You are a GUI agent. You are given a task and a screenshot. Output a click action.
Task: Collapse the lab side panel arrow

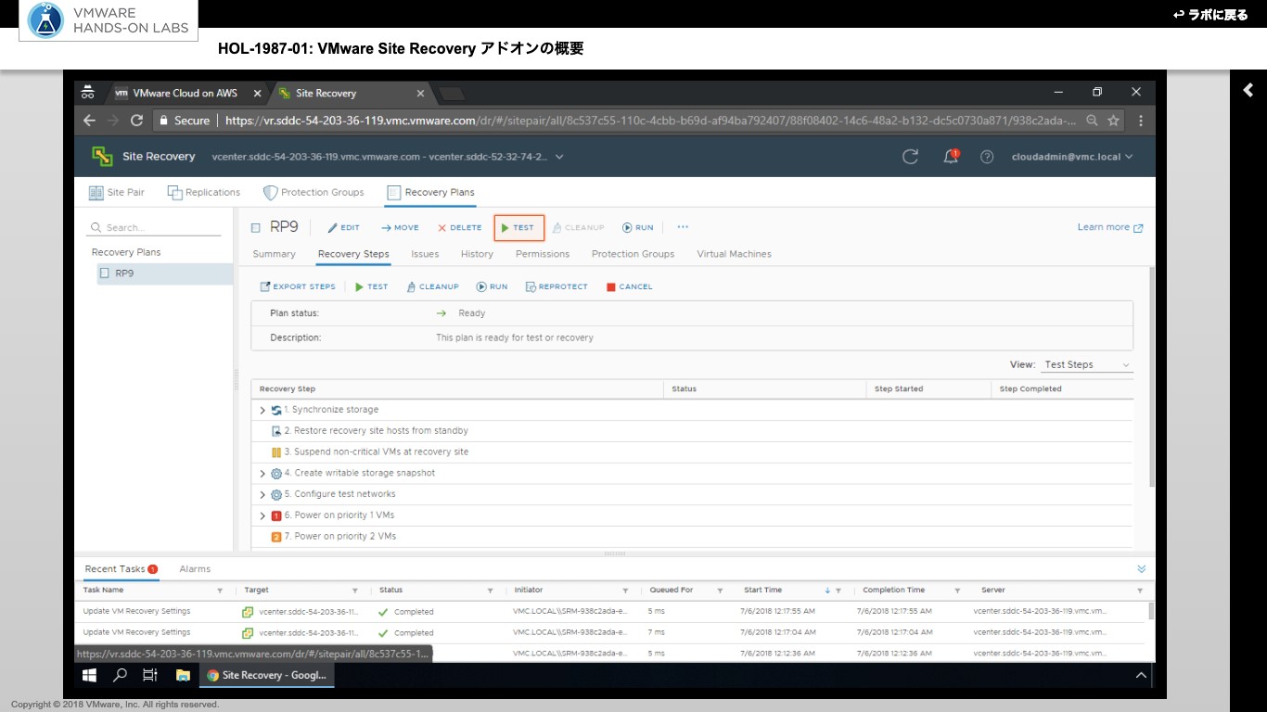click(1248, 90)
